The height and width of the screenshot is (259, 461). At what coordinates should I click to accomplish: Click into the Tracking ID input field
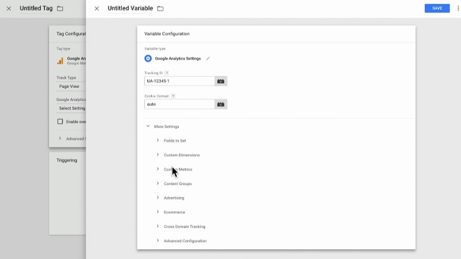pyautogui.click(x=180, y=81)
